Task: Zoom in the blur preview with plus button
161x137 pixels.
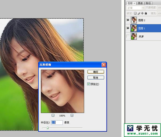Action: 72,116
